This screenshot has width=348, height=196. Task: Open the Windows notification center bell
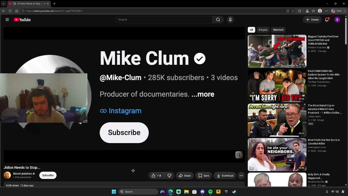(343, 192)
